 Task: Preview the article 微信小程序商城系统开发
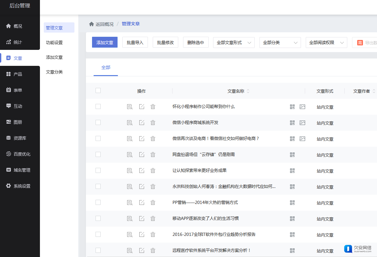[130, 123]
